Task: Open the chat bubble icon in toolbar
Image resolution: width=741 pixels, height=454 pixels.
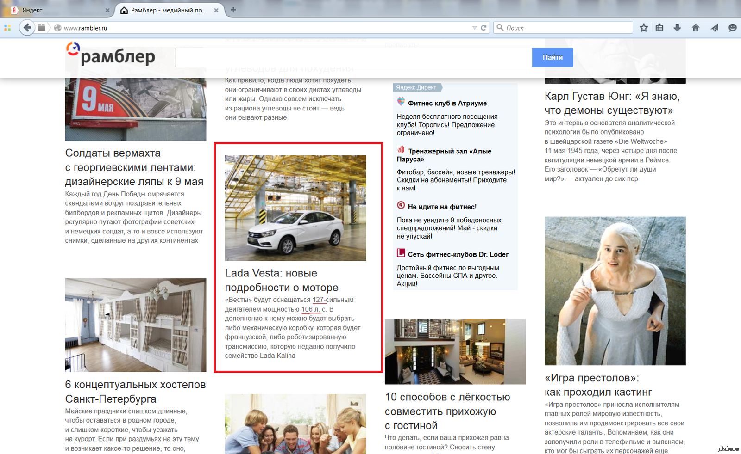Action: [732, 28]
